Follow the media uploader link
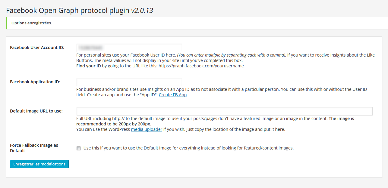The width and height of the screenshot is (388, 188). tap(147, 129)
